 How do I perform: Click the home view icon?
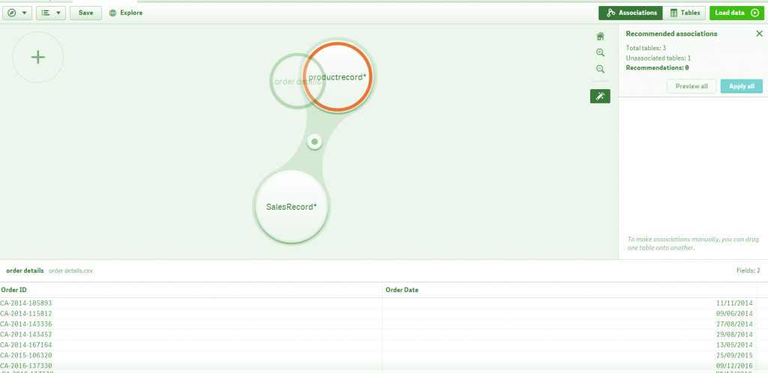tap(600, 36)
